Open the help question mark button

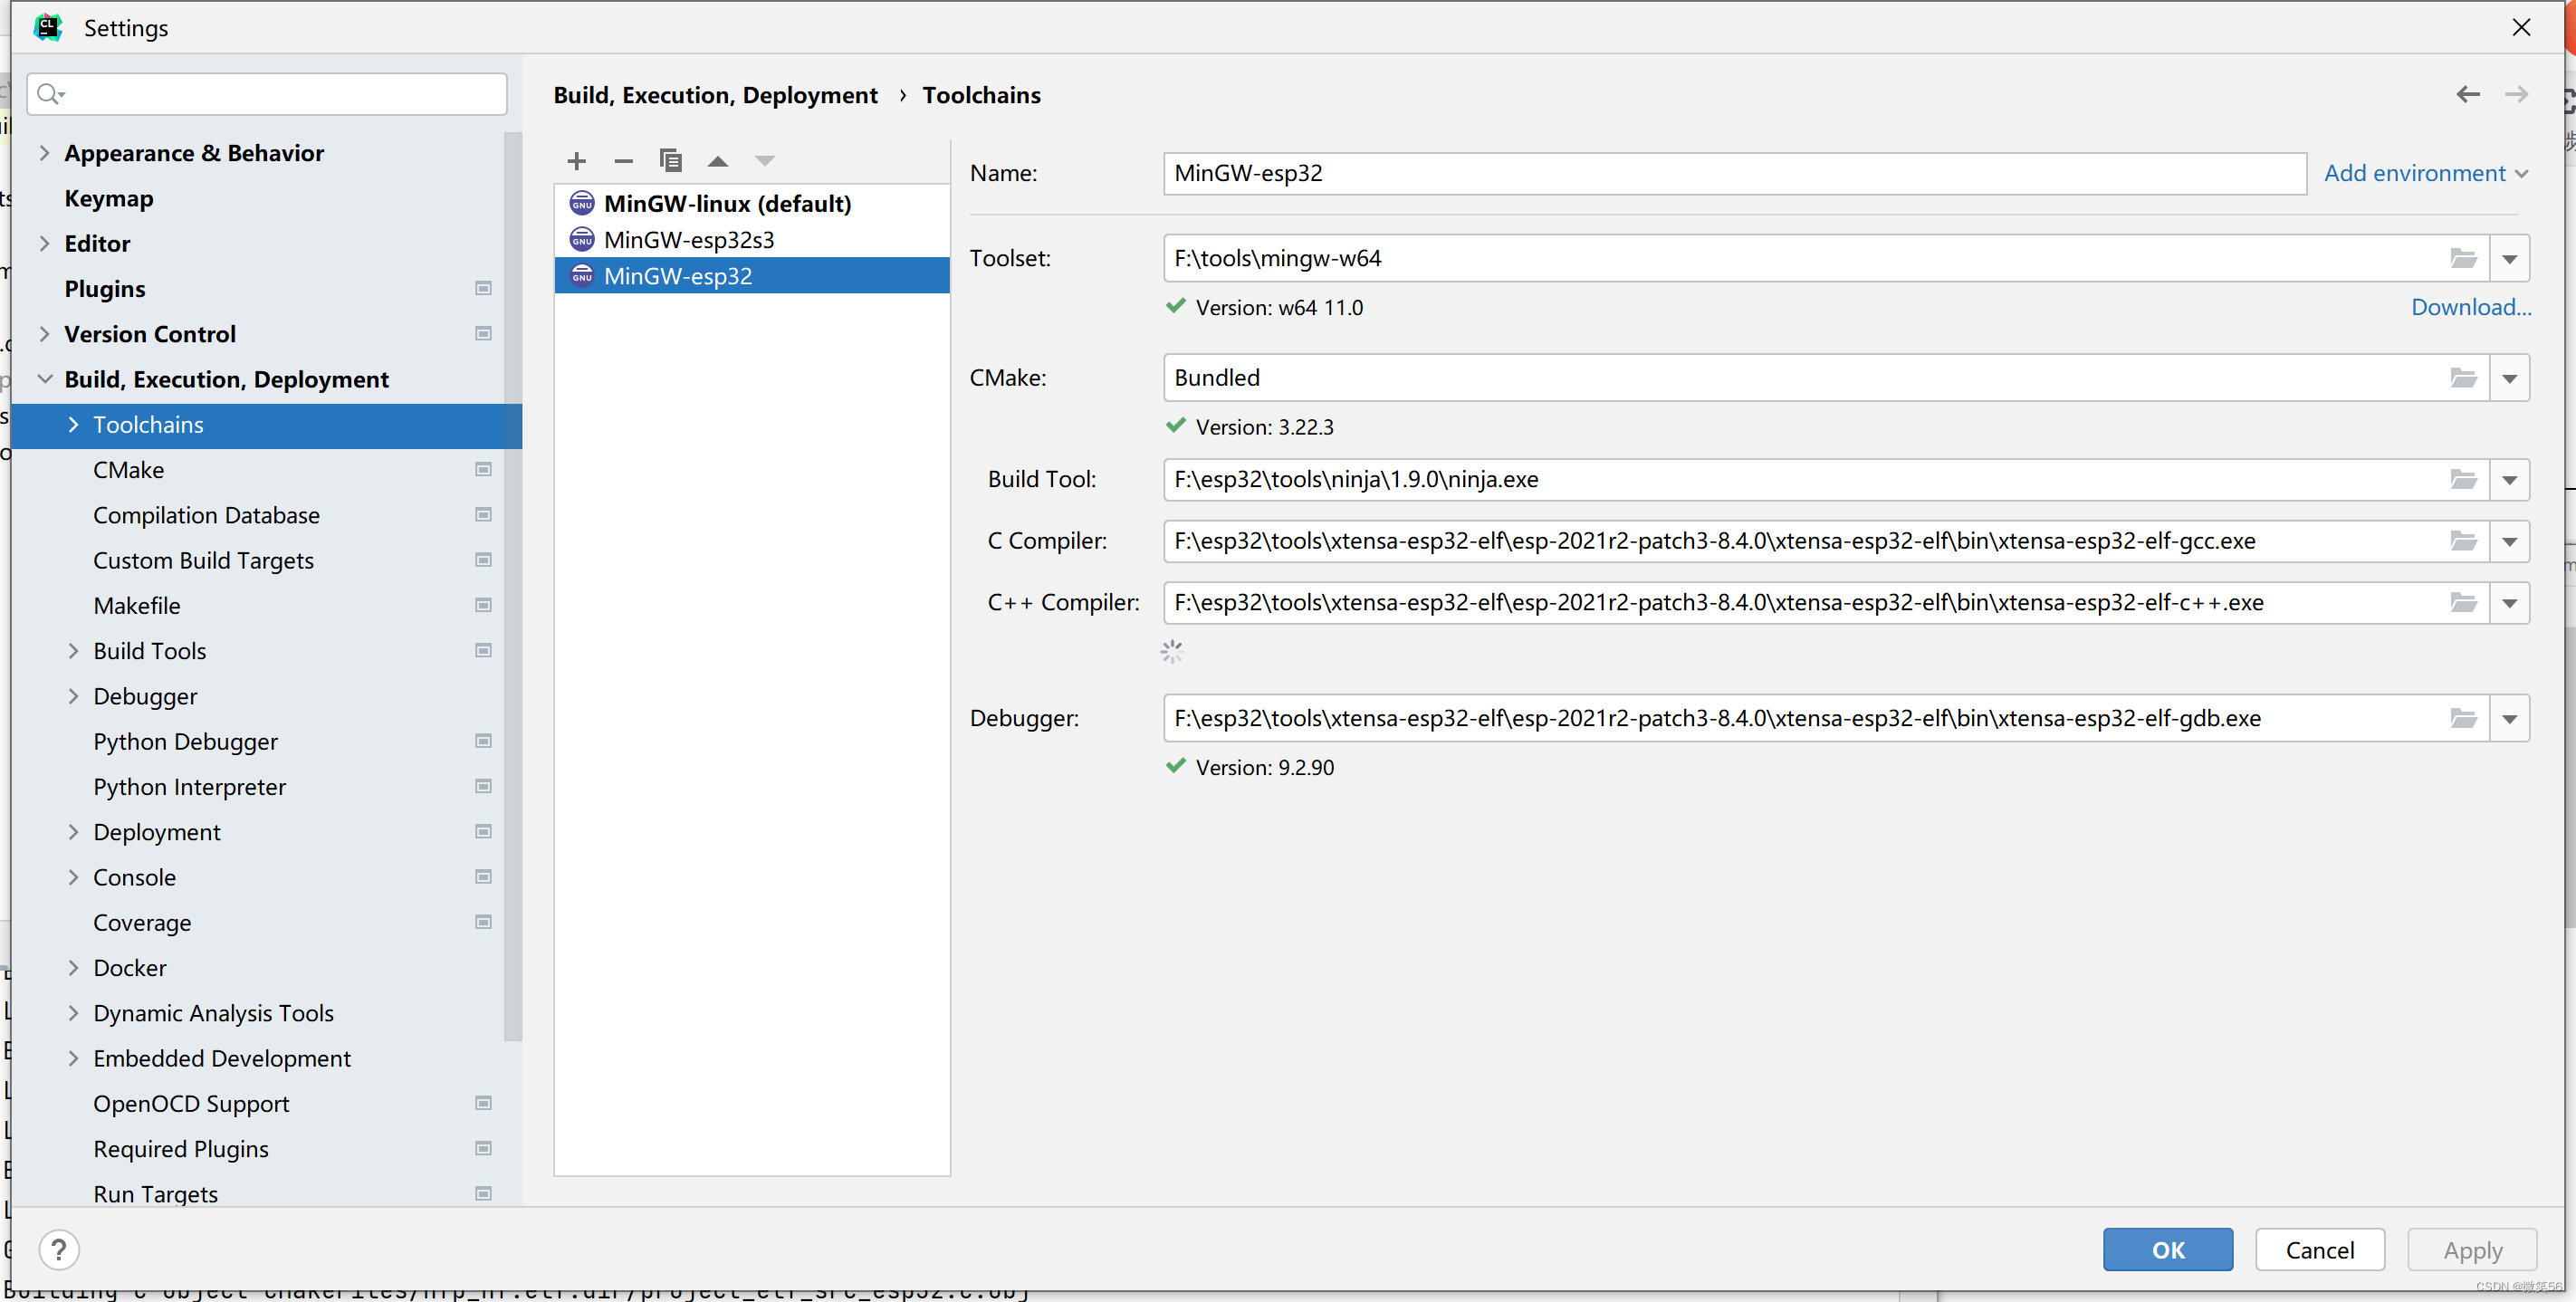coord(59,1249)
